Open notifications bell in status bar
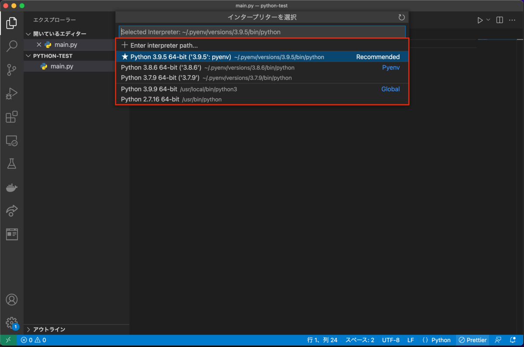This screenshot has width=524, height=347. point(513,340)
